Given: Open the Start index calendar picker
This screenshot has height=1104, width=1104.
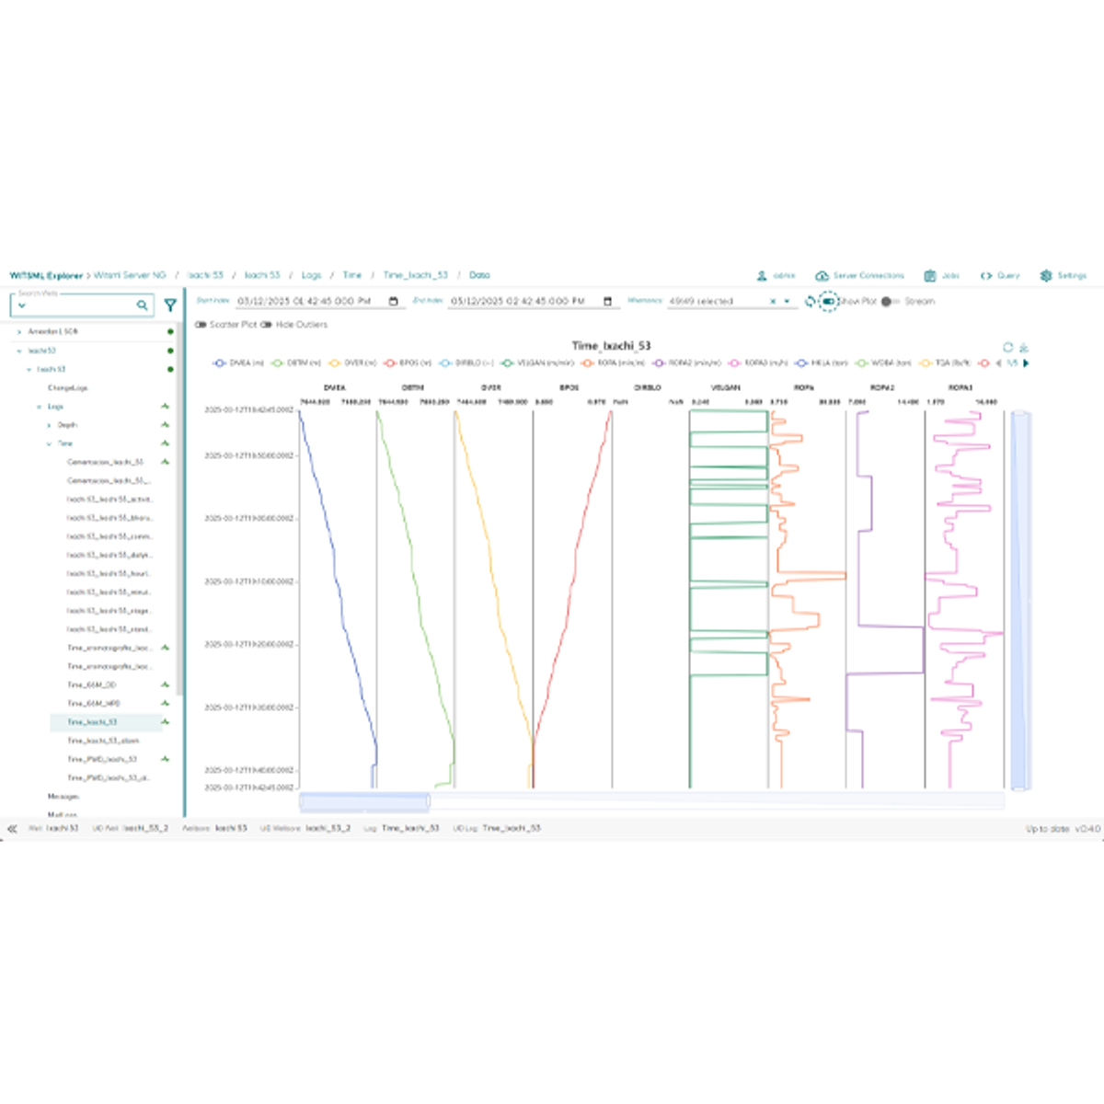Looking at the screenshot, I should [x=394, y=301].
